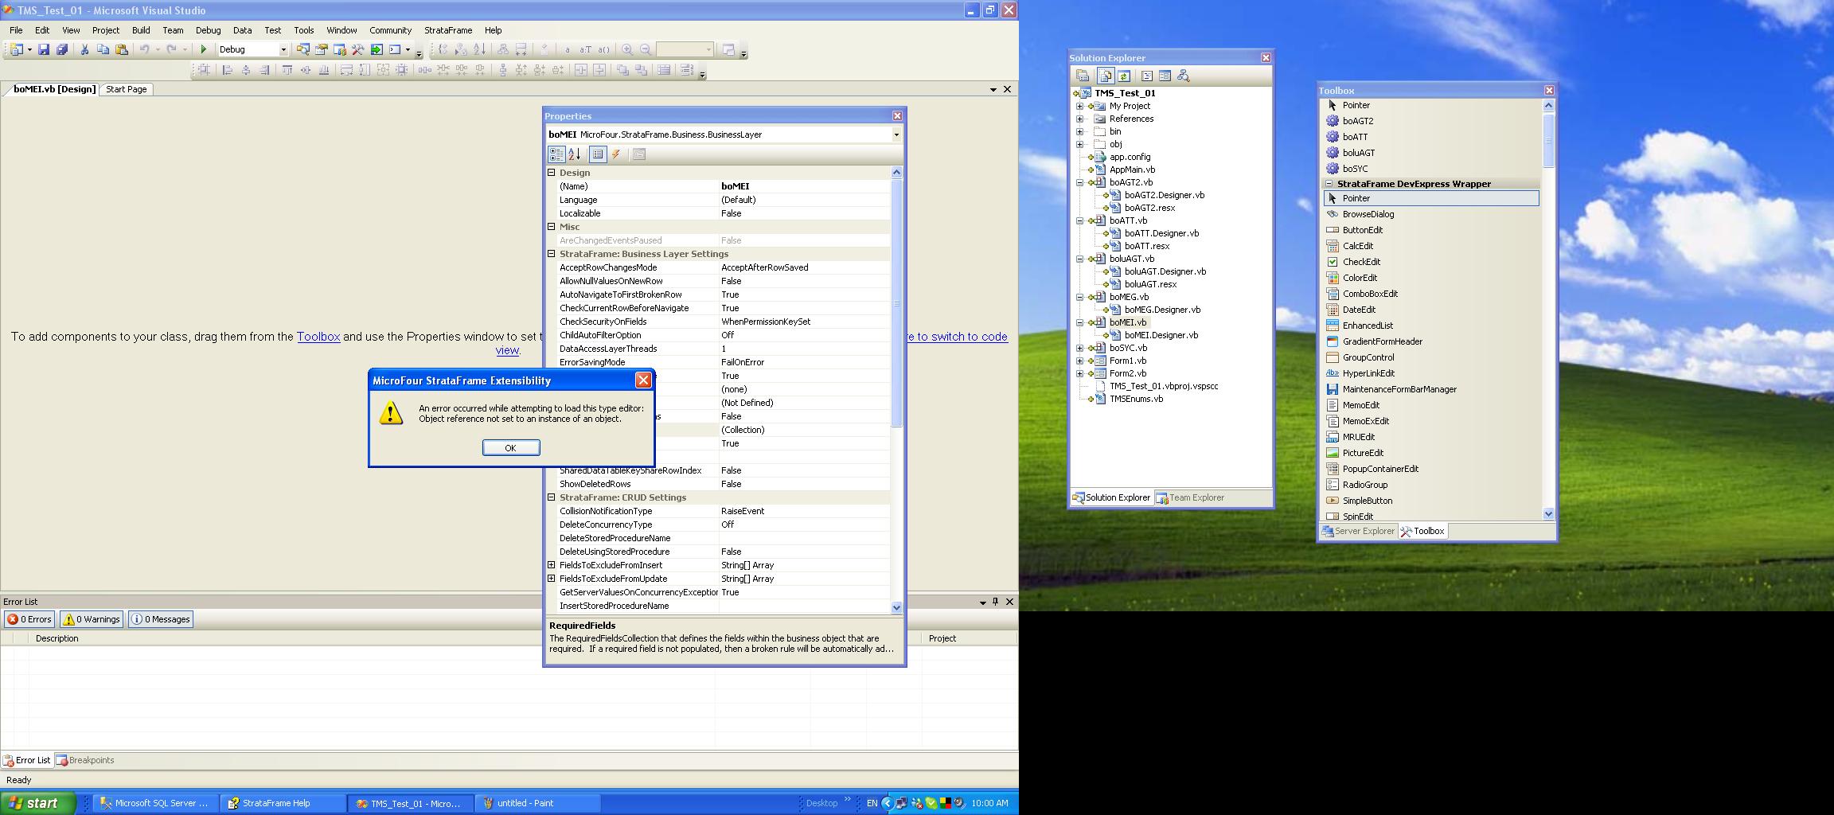Select the BrowseDialog control in Toolbox
Viewport: 1834px width, 815px height.
1368,214
